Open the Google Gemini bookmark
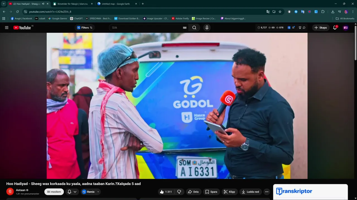 [x=58, y=19]
